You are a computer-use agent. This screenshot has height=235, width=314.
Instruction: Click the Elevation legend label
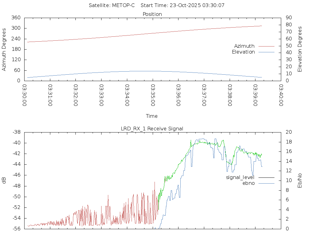243,52
